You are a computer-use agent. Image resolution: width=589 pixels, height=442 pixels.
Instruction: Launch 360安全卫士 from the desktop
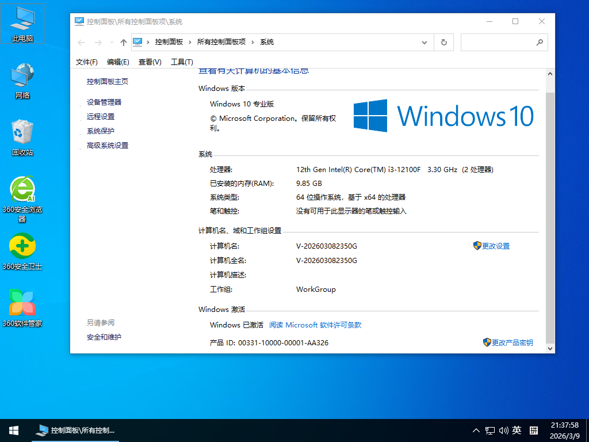click(22, 246)
